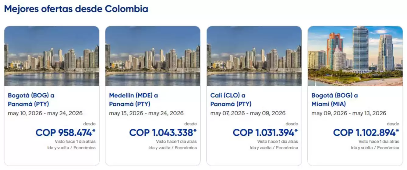Click the Bogotá (BOG) a Miami (MIA) link
This screenshot has height=170, width=407.
tap(334, 100)
